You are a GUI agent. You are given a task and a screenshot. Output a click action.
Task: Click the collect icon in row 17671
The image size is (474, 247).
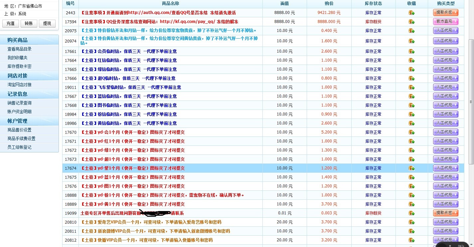click(411, 141)
